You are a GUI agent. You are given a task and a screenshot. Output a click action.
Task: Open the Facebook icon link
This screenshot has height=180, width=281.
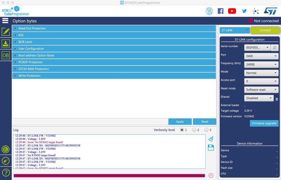pos(221,11)
